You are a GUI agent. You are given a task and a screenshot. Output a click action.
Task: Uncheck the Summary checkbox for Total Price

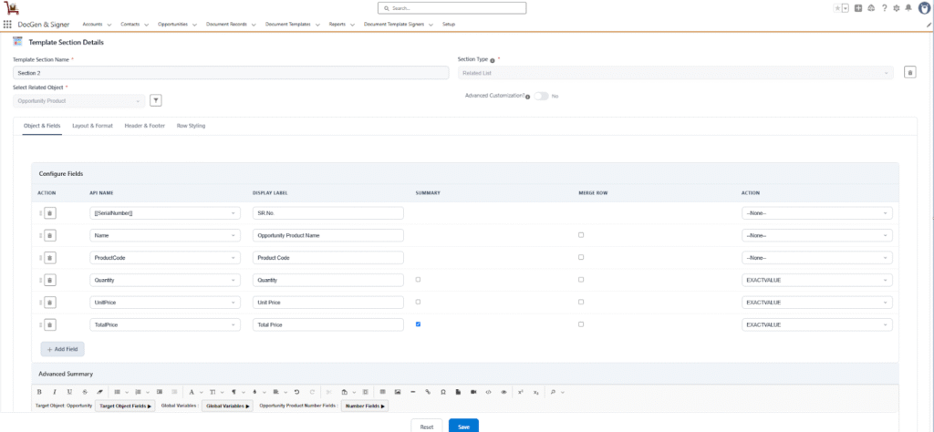(418, 324)
